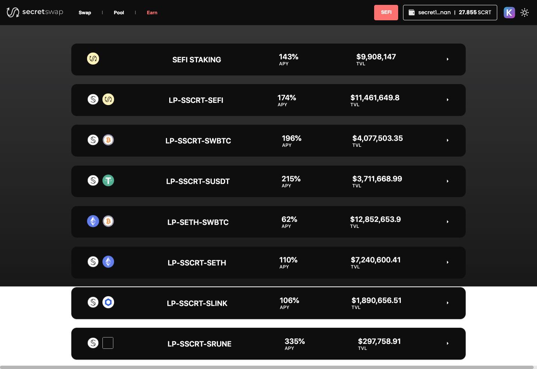Select the Tether icon in LP-SSCRT-SUSDT row
The image size is (537, 369).
108,180
